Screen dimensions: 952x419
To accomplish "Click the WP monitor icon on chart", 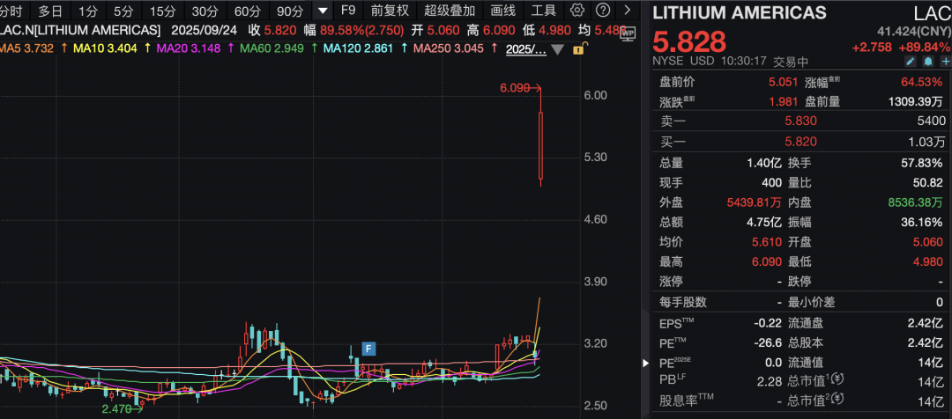I will (628, 34).
